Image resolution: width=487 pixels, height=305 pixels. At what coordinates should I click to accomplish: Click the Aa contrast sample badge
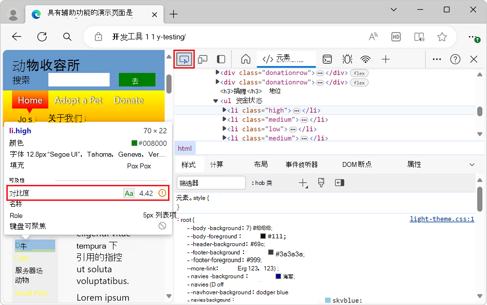(129, 193)
